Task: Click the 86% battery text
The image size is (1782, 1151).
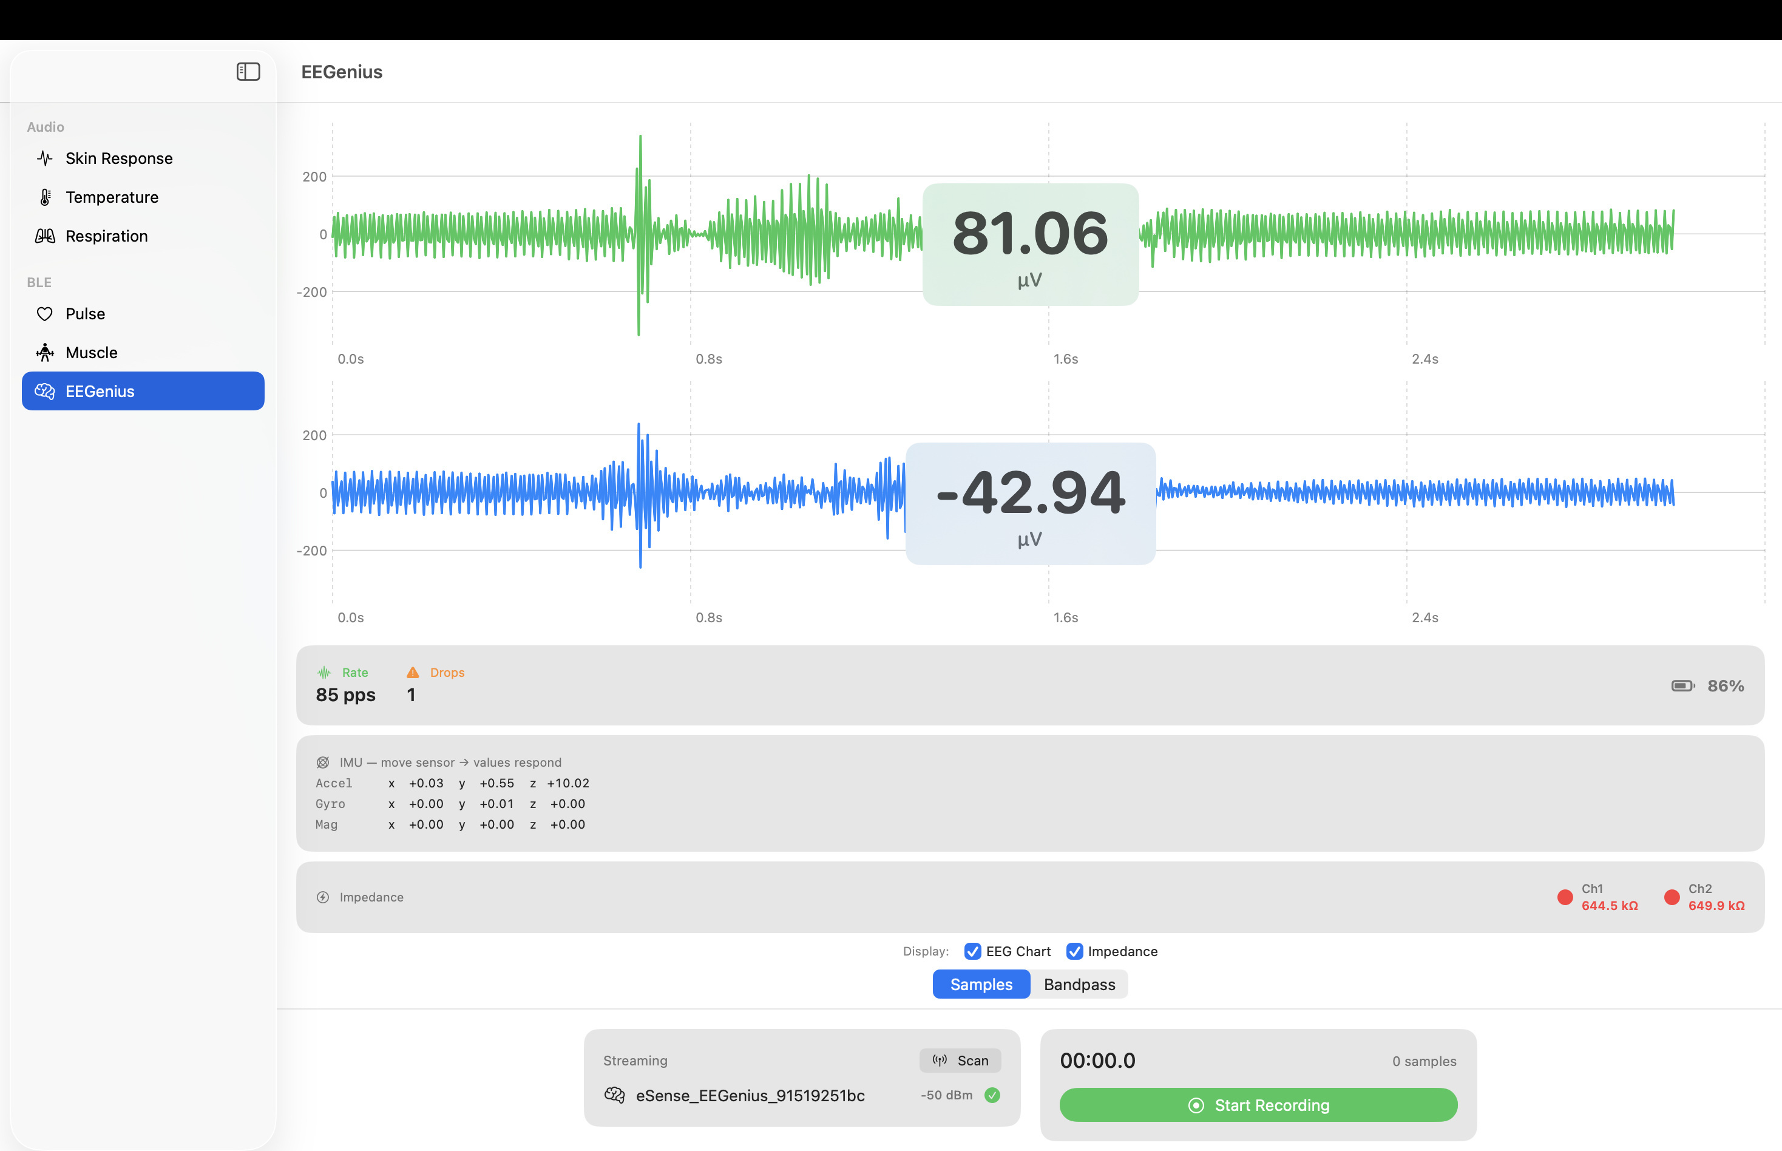Action: 1725,686
